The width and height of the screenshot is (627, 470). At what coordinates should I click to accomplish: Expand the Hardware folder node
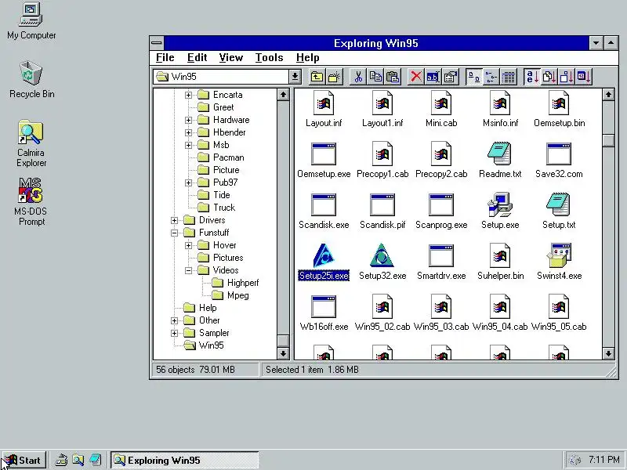click(x=188, y=121)
